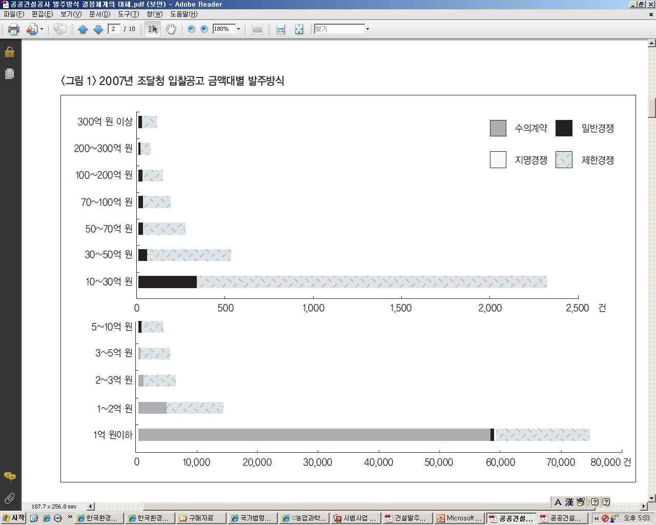Open the 보기(V) menu

click(x=71, y=14)
